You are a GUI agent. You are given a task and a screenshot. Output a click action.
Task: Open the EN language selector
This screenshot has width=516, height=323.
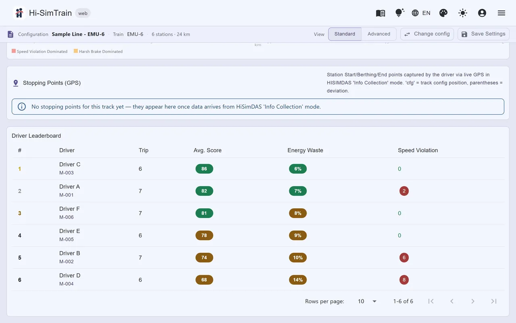pos(421,13)
